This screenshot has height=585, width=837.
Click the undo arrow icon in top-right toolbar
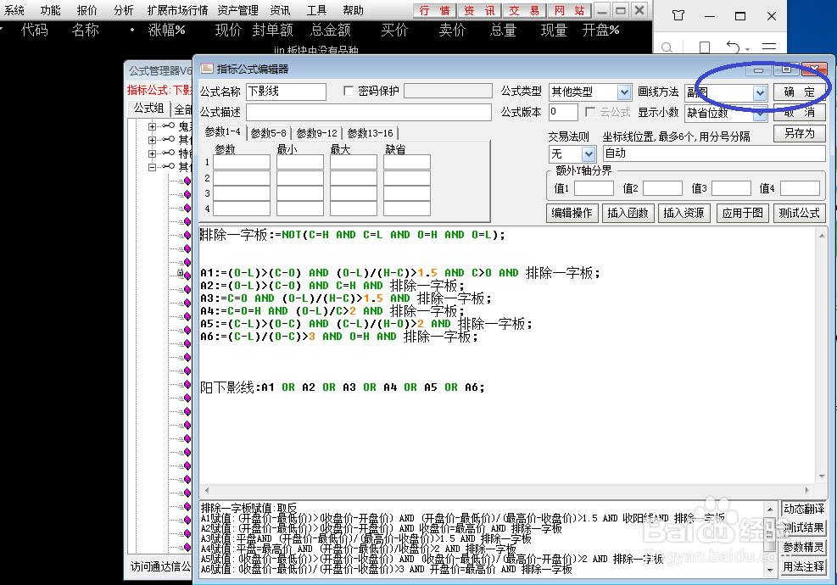point(734,45)
